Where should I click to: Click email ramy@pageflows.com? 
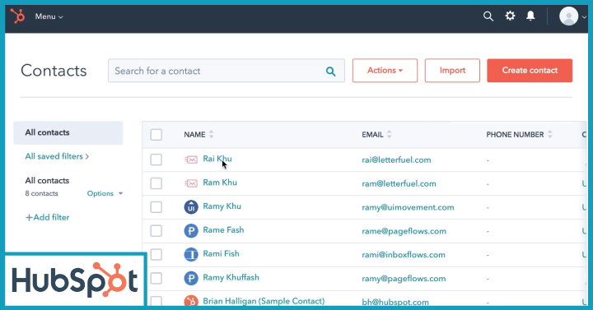(x=404, y=279)
